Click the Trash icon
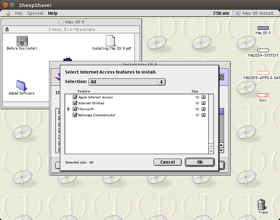This screenshot has height=220, width=280. (x=261, y=205)
